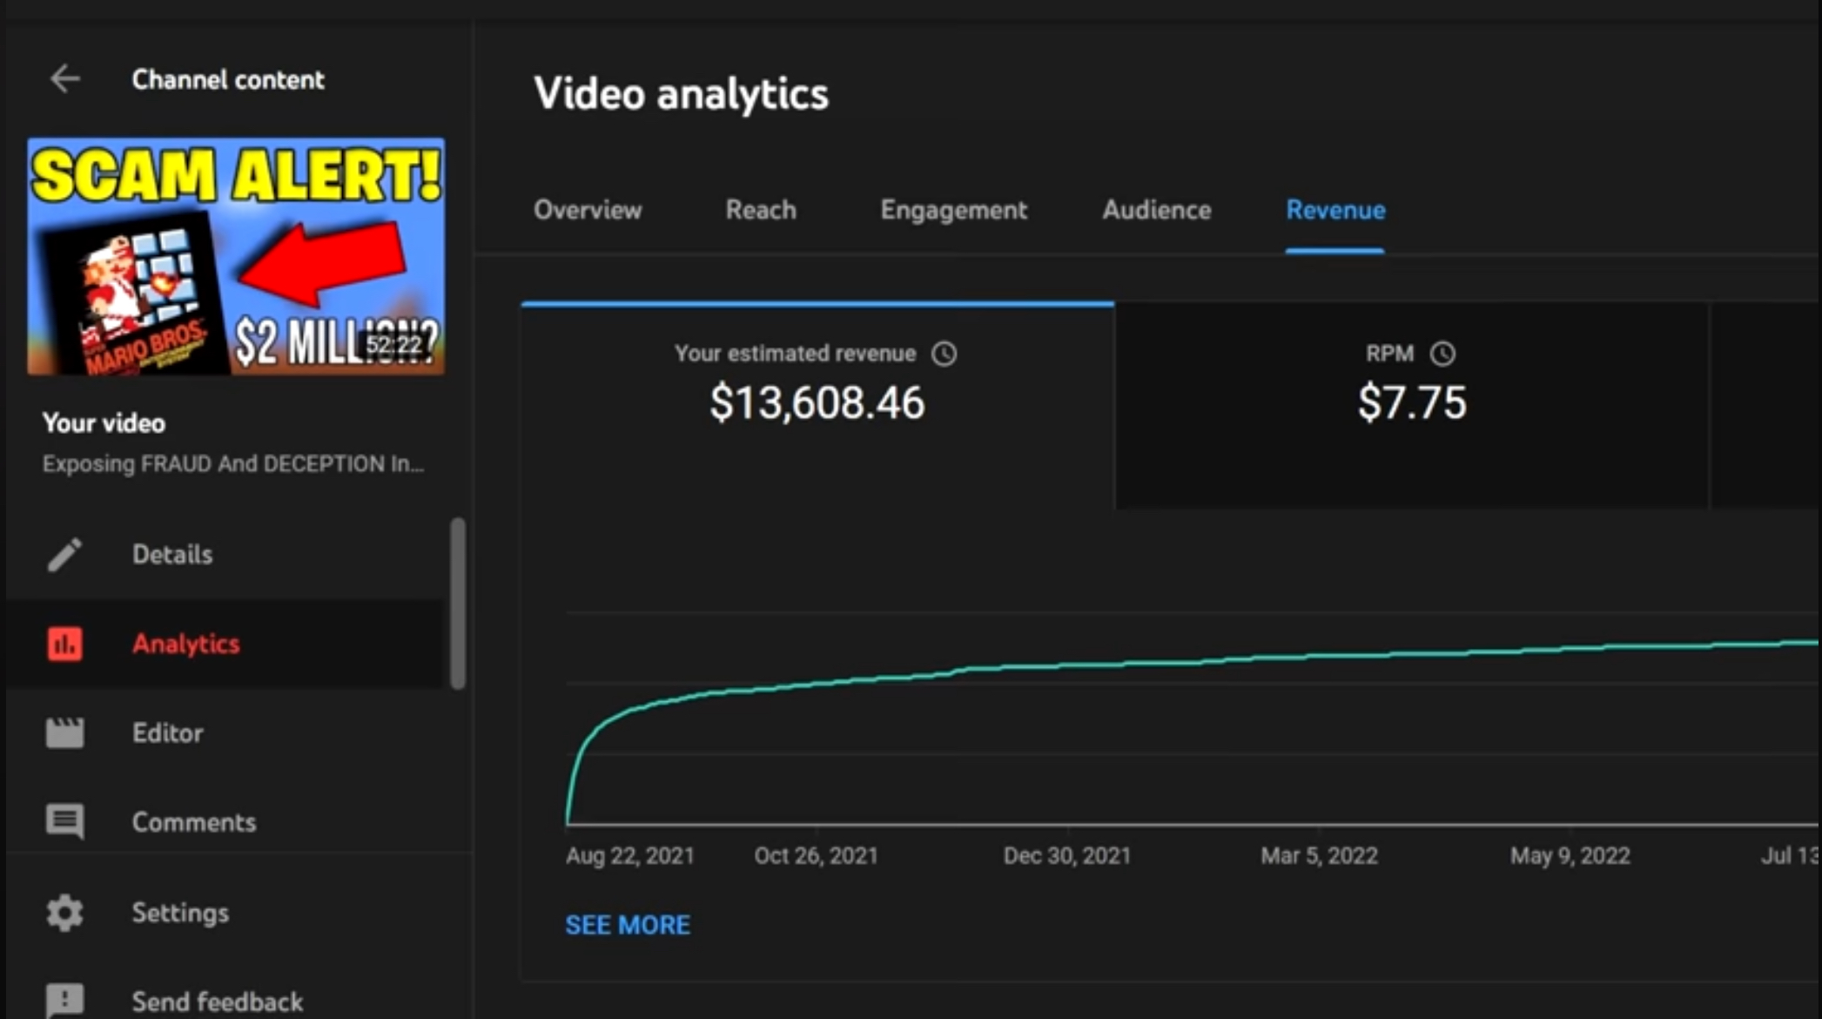Open the Editor sidebar label
The width and height of the screenshot is (1822, 1019).
[x=167, y=733]
